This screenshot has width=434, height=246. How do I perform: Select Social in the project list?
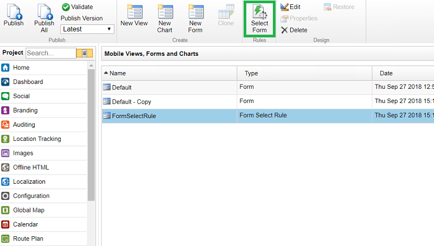43,96
